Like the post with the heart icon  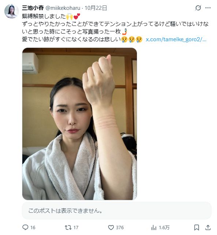coord(111,227)
